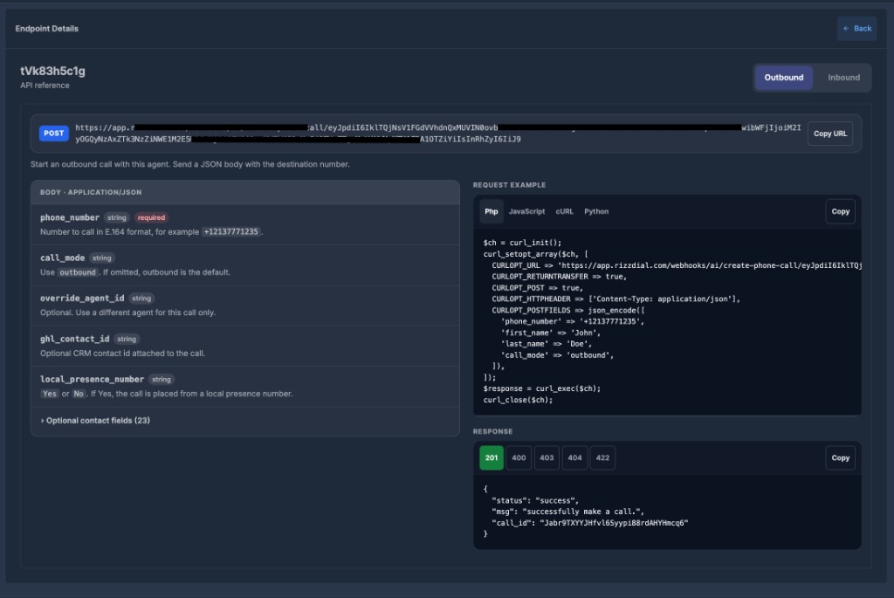Screen dimensions: 894x598
Task: Click the REQUEST EXAMPLE label
Action: (x=509, y=185)
